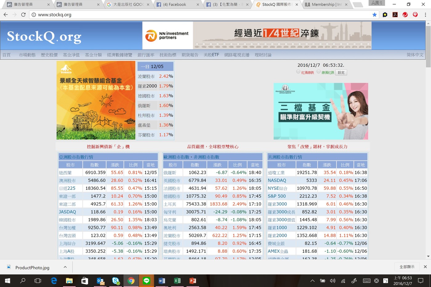Open the Windows Start menu
Screen dimensions: 431x287
click(x=7, y=281)
